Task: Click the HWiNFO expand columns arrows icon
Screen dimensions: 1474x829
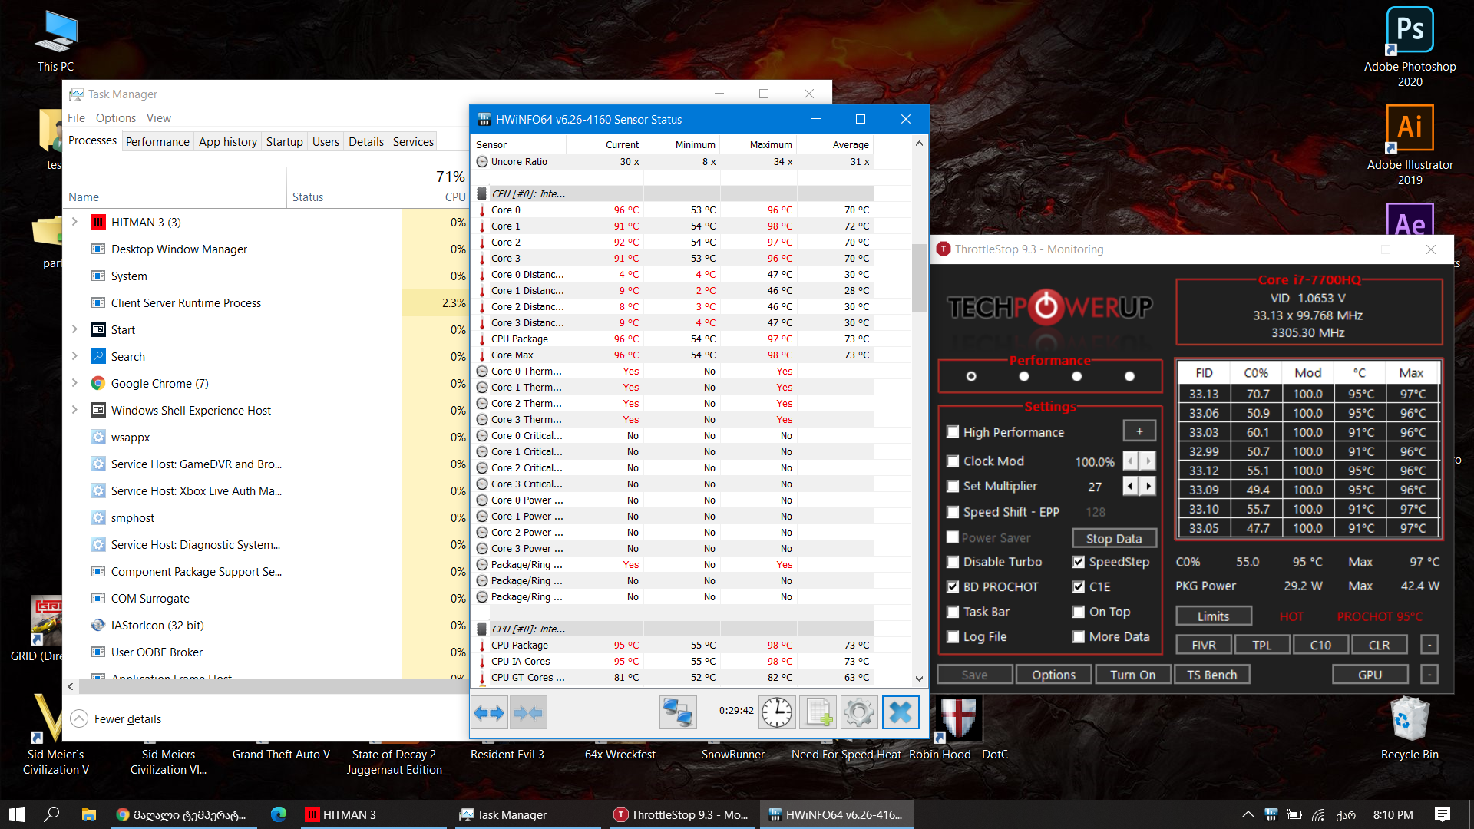Action: (489, 713)
